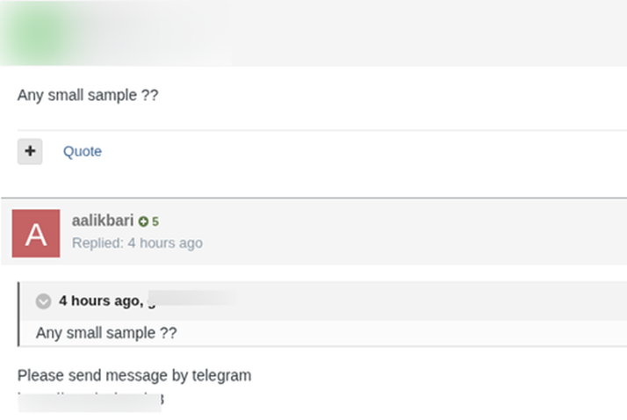Click the first post's 'Any small sample ??' text
Screen dimensions: 627x420
(x=88, y=95)
